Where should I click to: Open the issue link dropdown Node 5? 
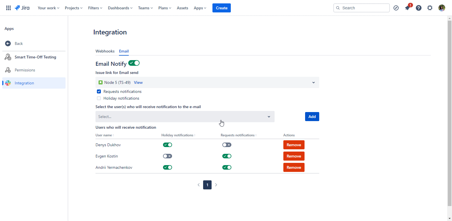tap(313, 82)
